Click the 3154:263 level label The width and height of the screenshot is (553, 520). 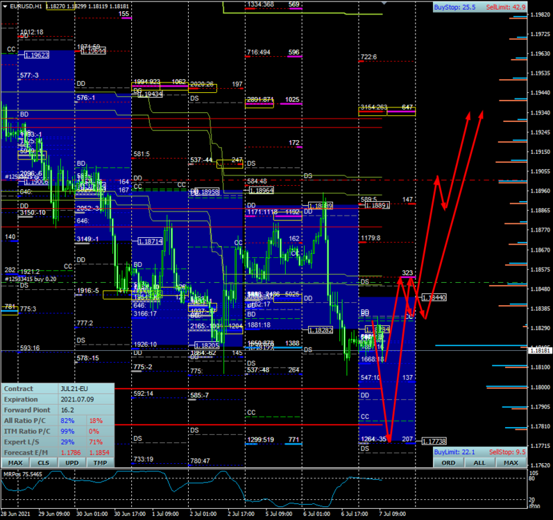tap(373, 107)
